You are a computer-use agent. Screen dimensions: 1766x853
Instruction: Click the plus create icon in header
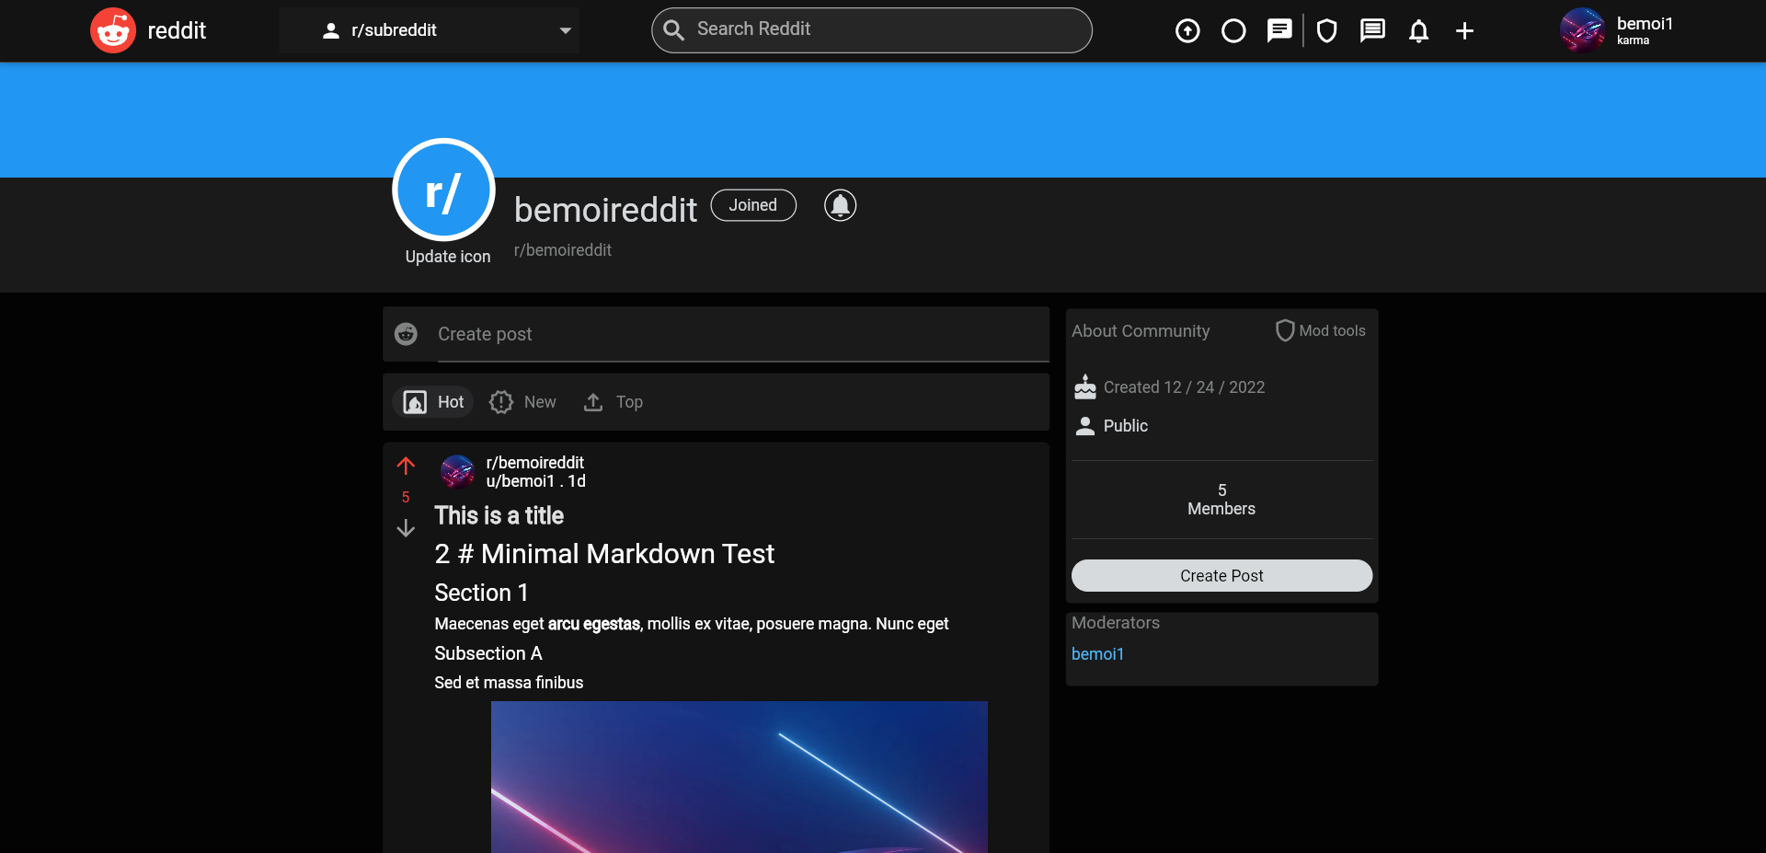tap(1464, 31)
